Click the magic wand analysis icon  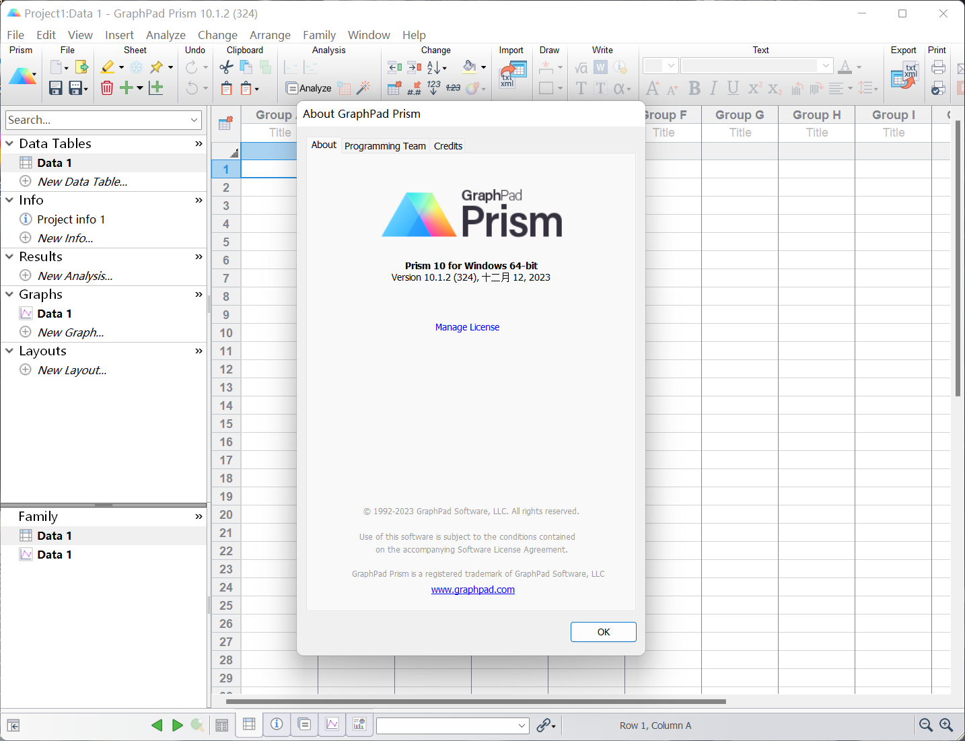tap(363, 88)
